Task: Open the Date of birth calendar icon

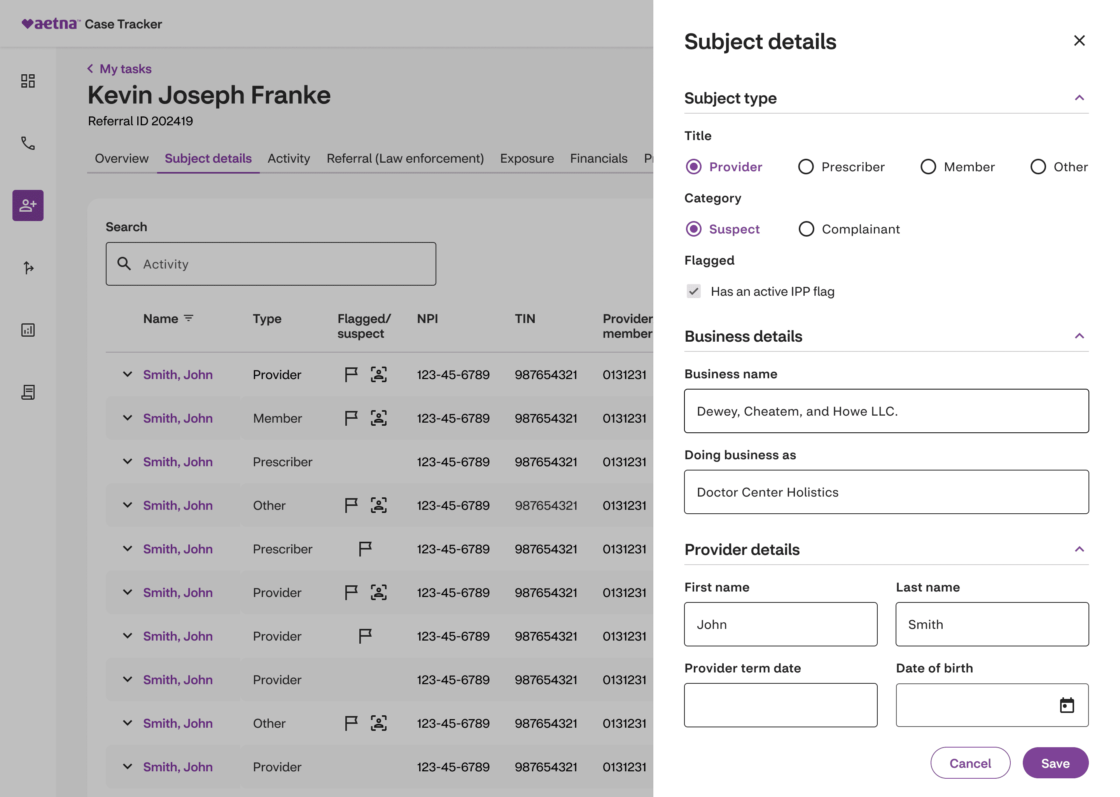Action: (1067, 705)
